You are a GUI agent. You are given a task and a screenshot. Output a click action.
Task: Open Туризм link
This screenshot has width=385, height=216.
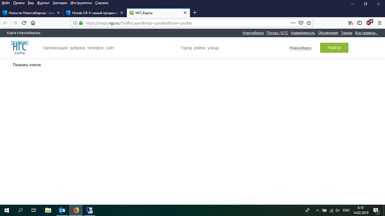pyautogui.click(x=346, y=33)
